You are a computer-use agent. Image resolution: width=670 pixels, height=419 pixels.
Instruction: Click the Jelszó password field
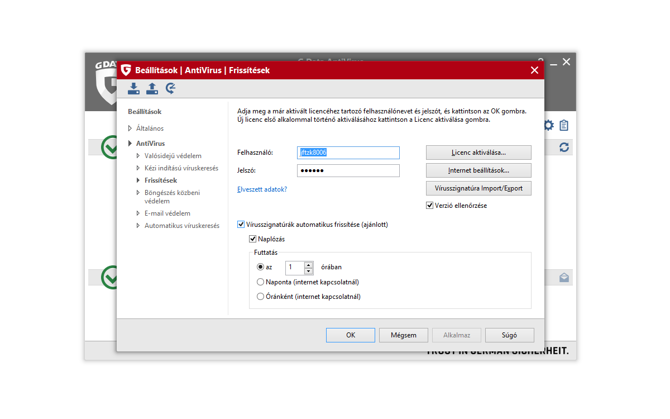pos(348,170)
